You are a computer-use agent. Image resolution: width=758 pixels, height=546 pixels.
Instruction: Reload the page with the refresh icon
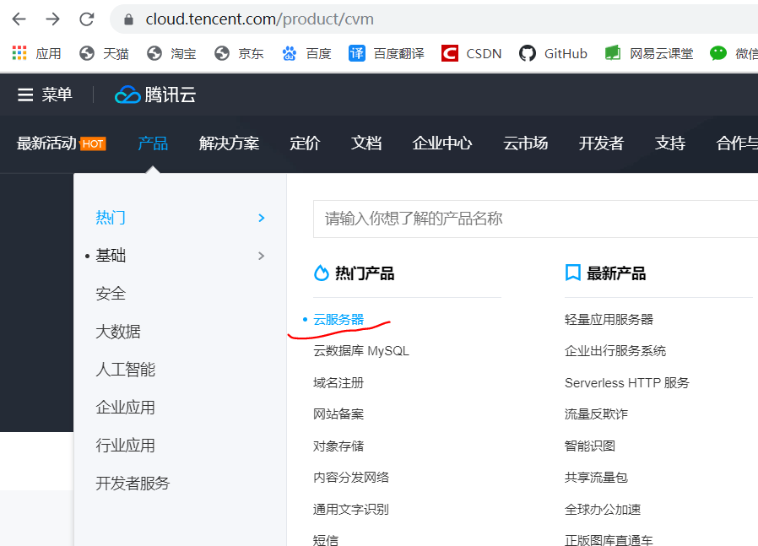(x=87, y=19)
